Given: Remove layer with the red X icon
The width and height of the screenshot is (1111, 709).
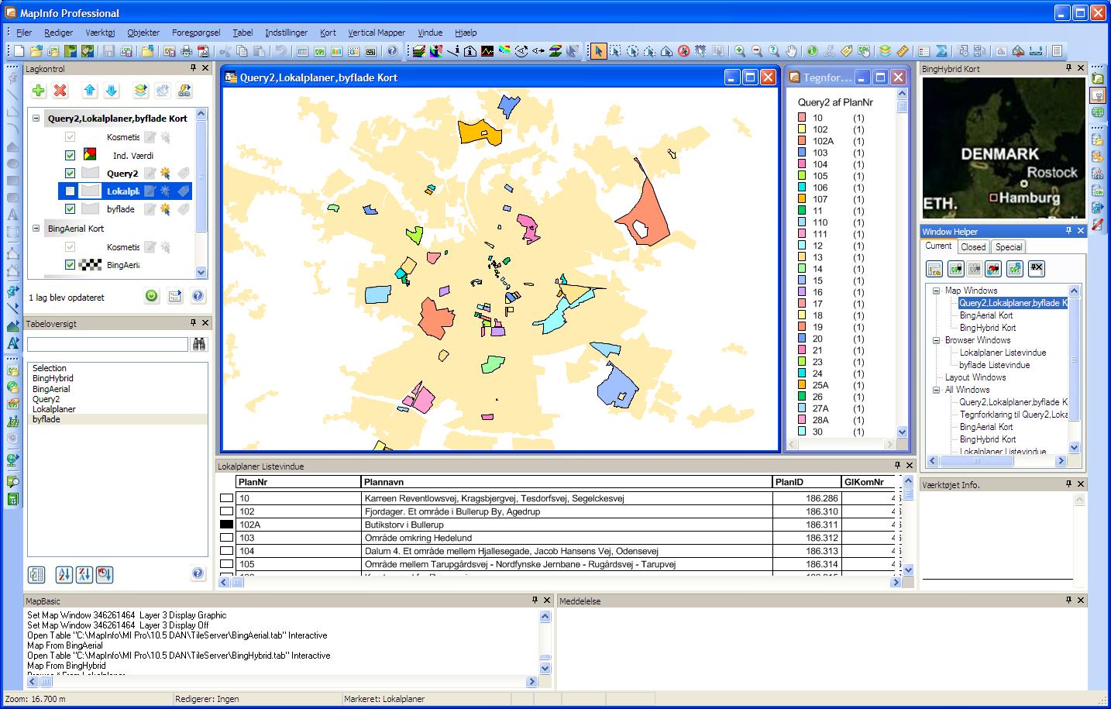Looking at the screenshot, I should [x=60, y=91].
